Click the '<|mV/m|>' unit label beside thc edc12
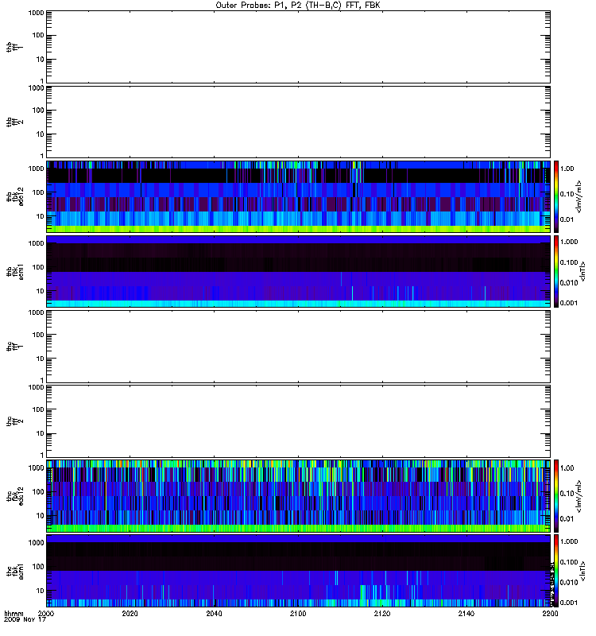596x636 pixels. coord(579,496)
